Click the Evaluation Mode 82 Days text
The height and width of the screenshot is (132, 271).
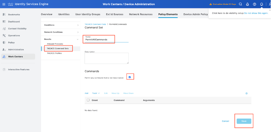224,4
